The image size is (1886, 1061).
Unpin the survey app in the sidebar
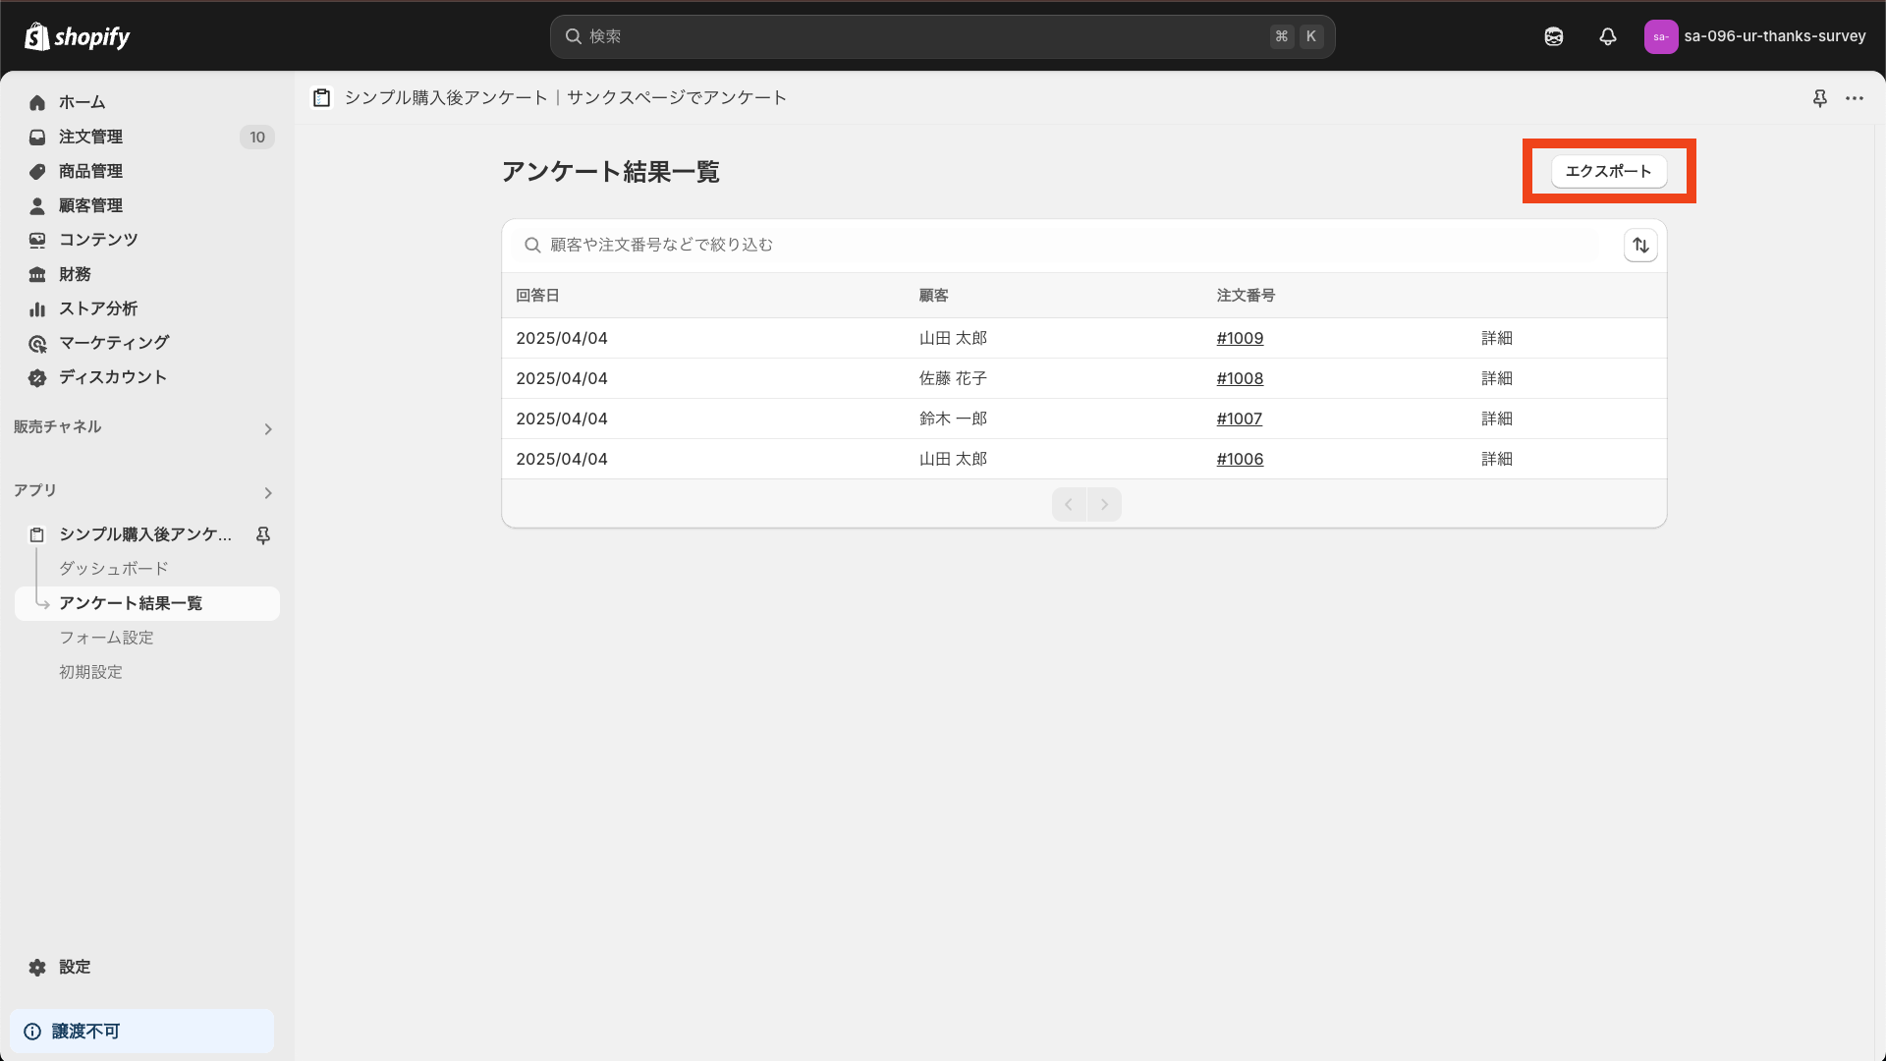[262, 534]
